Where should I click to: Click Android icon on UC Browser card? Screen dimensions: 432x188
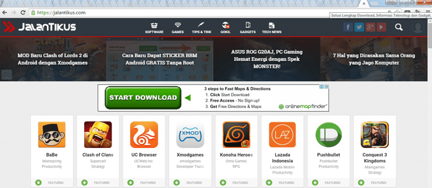[131, 182]
